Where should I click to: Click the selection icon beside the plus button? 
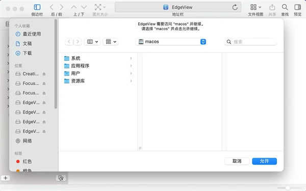coord(61,178)
